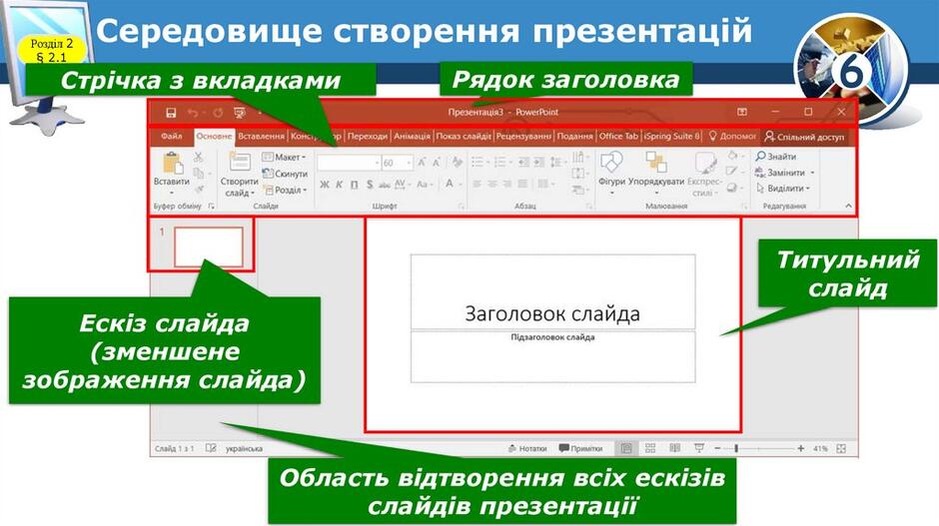Switch to the Анімація tab
This screenshot has height=526, width=939.
pyautogui.click(x=412, y=137)
